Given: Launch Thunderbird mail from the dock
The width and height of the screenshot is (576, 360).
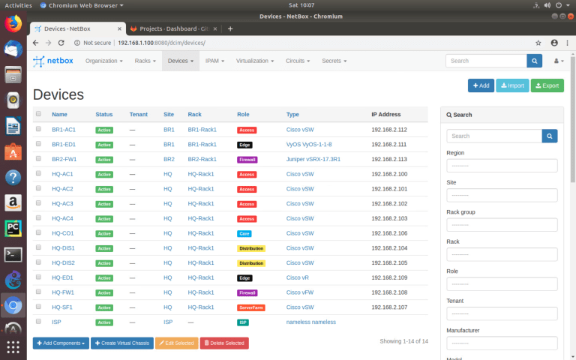Looking at the screenshot, I should 13,49.
